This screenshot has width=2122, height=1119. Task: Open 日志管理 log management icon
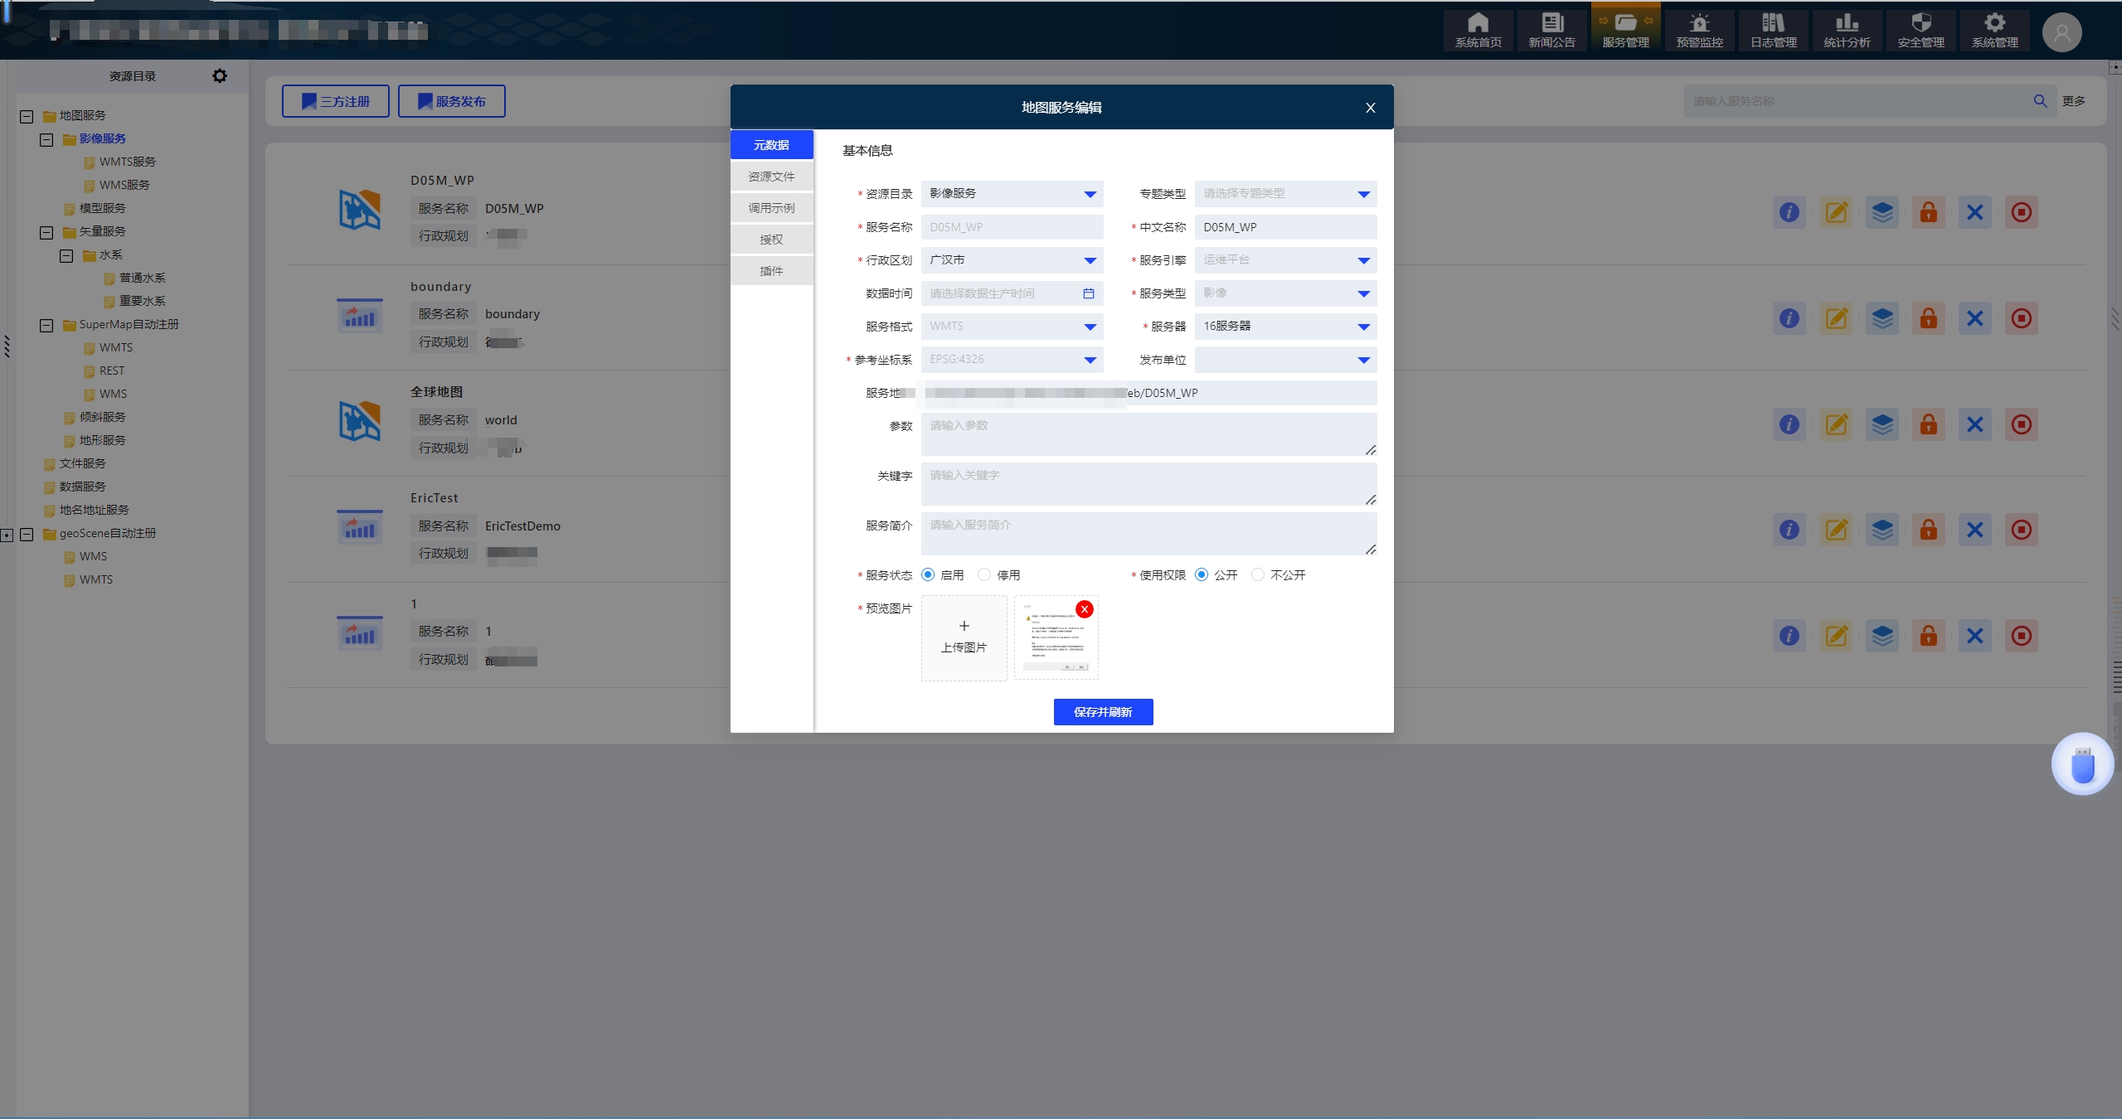(1773, 31)
